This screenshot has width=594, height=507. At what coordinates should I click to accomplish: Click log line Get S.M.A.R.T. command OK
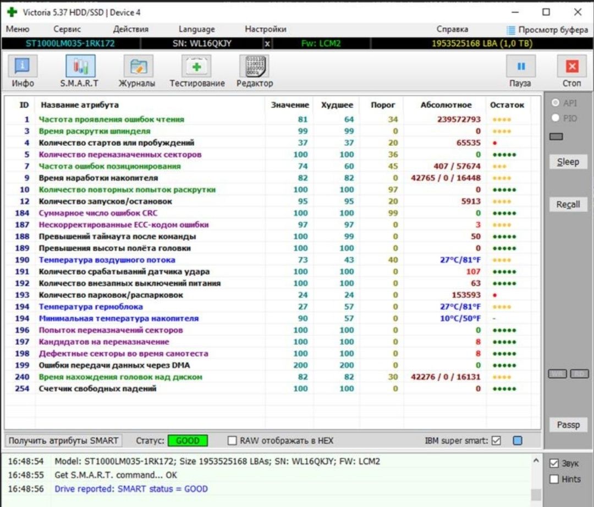tap(116, 475)
